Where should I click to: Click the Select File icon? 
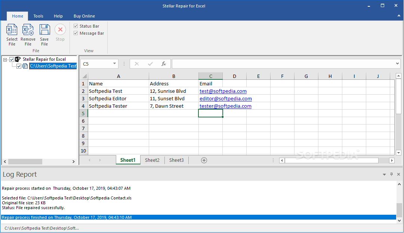[12, 29]
